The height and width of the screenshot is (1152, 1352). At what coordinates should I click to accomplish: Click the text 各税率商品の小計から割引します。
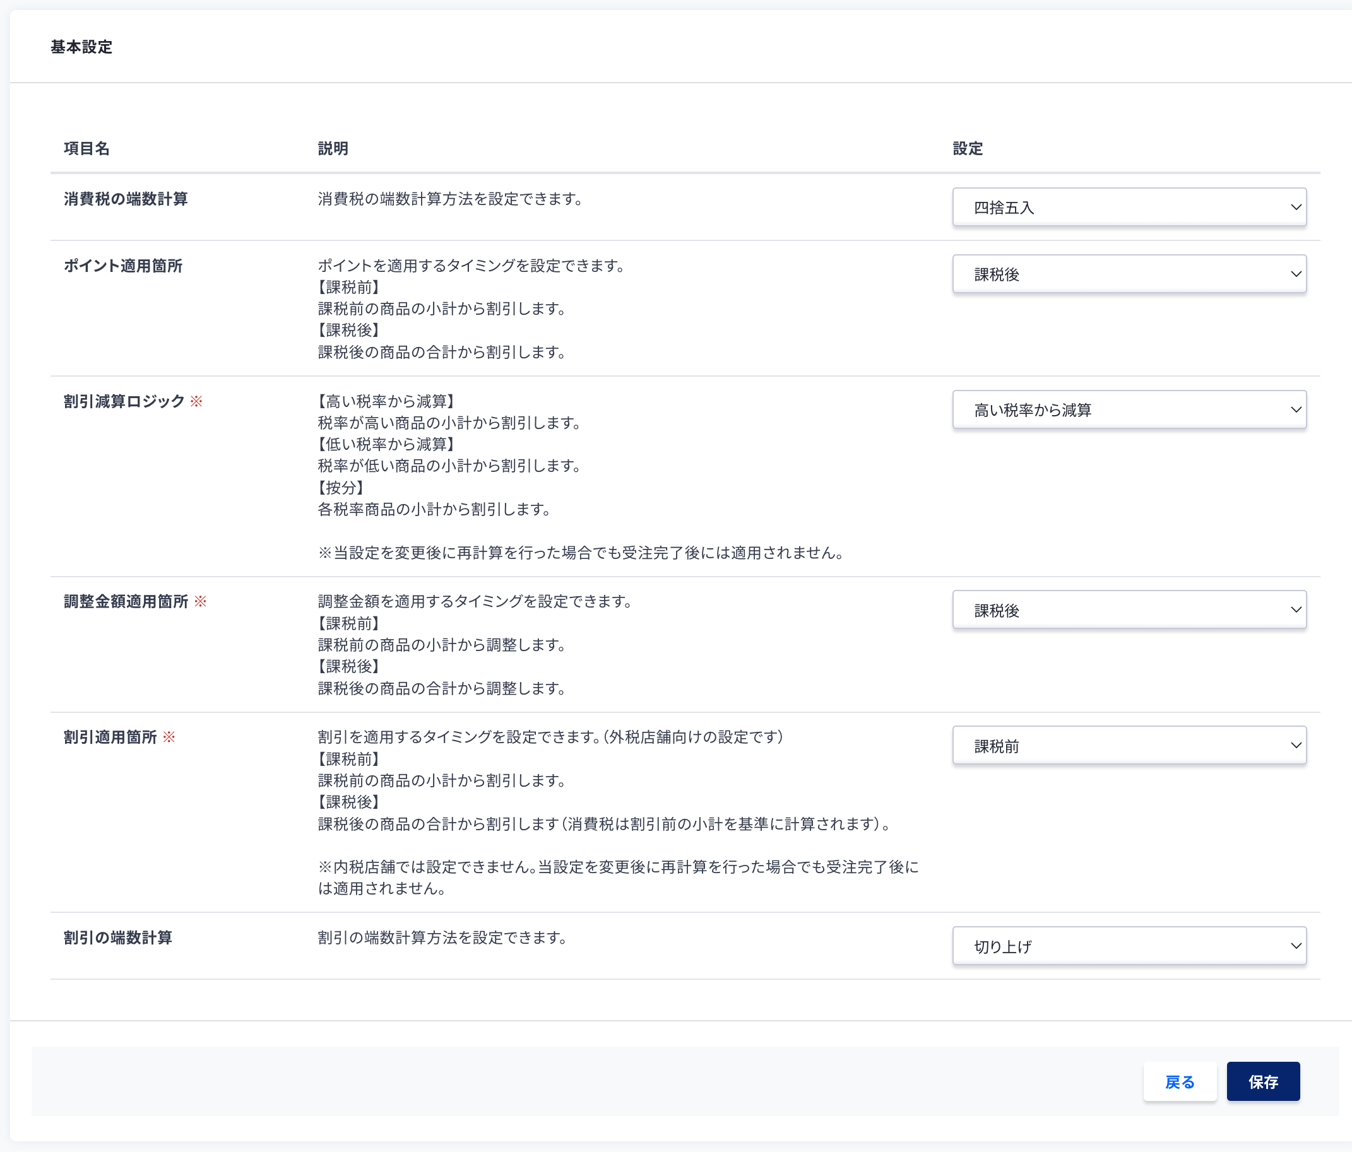[434, 510]
